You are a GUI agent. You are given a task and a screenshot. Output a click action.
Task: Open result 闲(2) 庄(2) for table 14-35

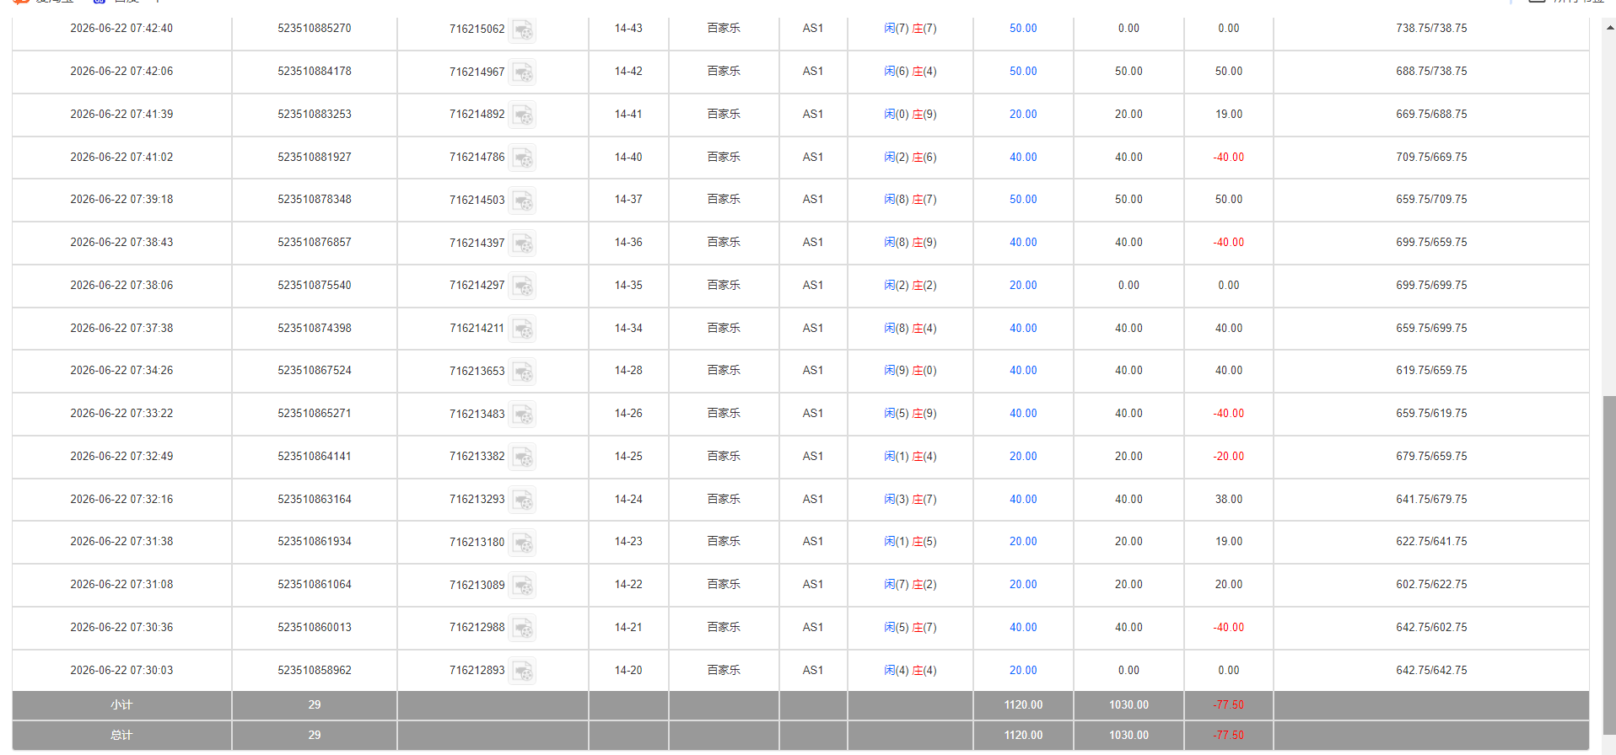(x=910, y=286)
